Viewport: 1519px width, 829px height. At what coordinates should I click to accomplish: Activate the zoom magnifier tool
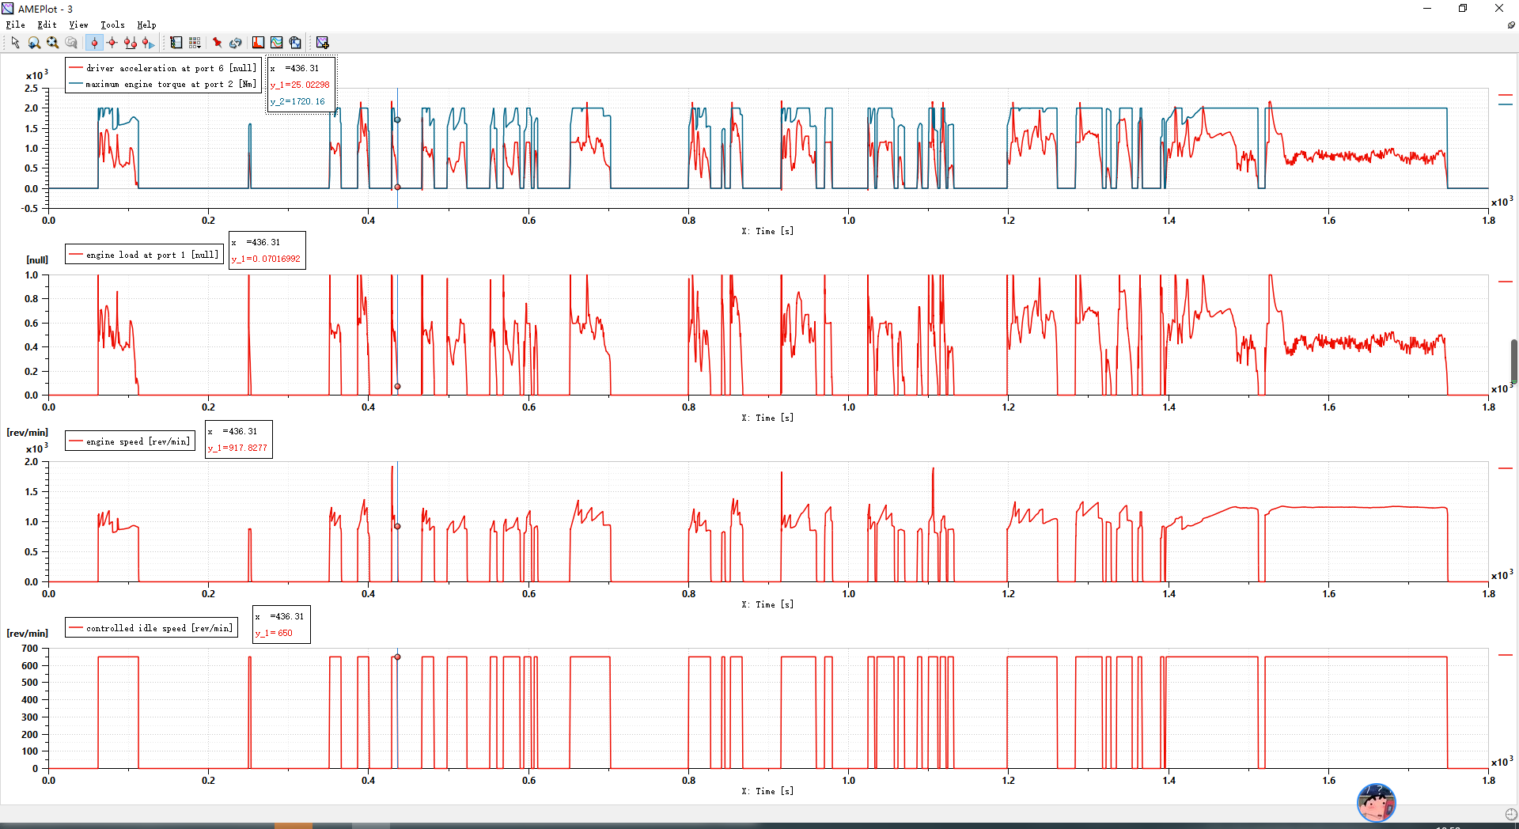(x=34, y=43)
